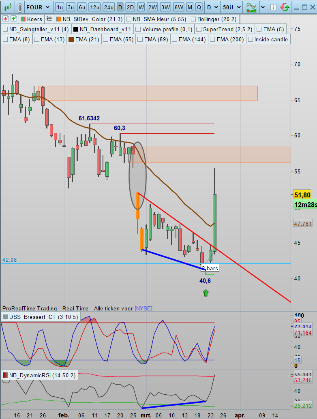
Task: Click the 40,6 low price label
Action: 205,280
